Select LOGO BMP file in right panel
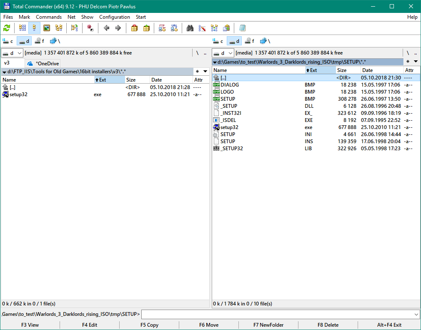Image resolution: width=421 pixels, height=330 pixels. pyautogui.click(x=316, y=92)
